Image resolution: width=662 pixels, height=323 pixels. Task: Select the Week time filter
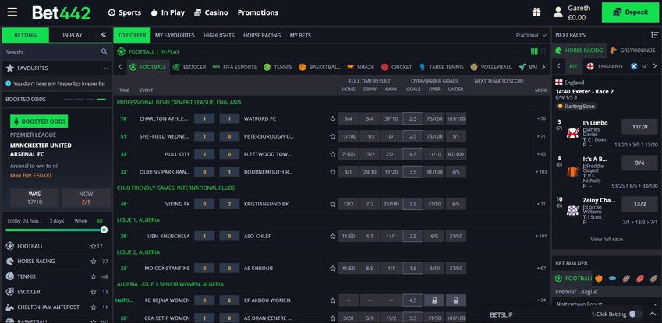point(80,221)
